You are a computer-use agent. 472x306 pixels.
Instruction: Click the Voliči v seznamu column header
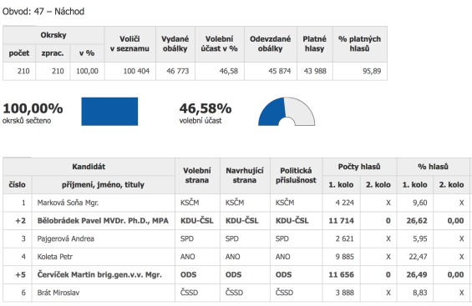click(129, 44)
